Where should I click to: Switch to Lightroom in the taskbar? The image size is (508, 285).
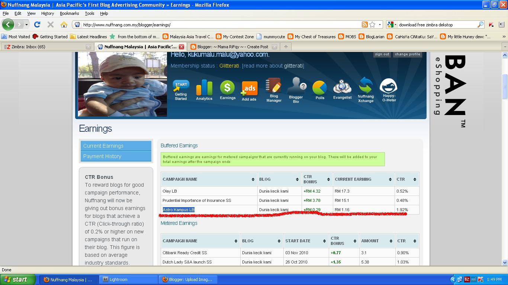[x=129, y=279]
